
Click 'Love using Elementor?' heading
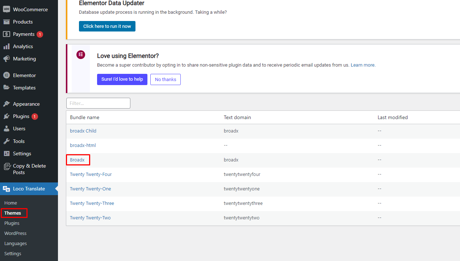point(128,56)
